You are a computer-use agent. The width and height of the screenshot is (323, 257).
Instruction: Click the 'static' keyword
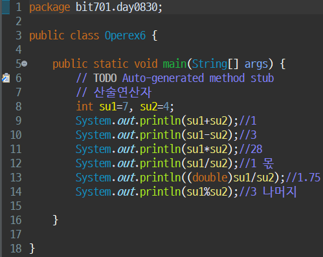[x=111, y=64]
